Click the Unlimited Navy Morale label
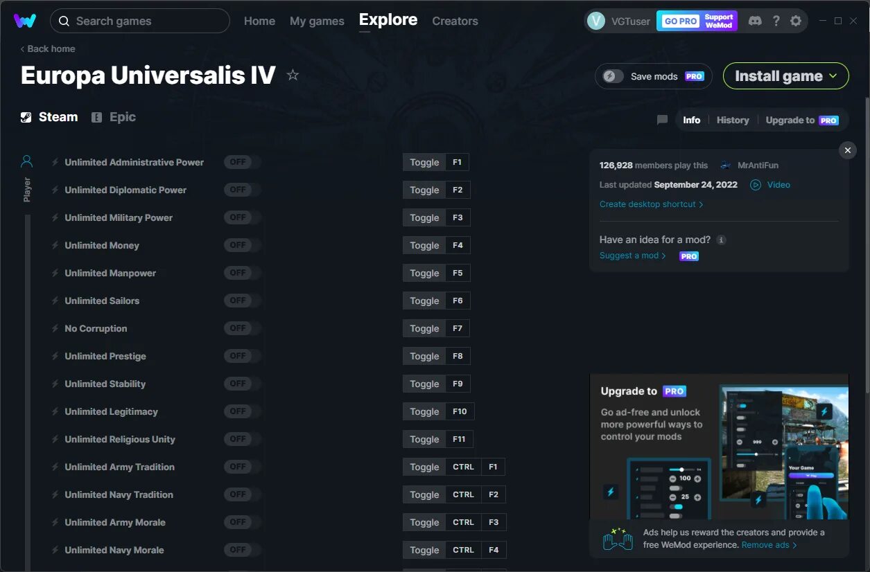Image resolution: width=870 pixels, height=572 pixels. 114,550
